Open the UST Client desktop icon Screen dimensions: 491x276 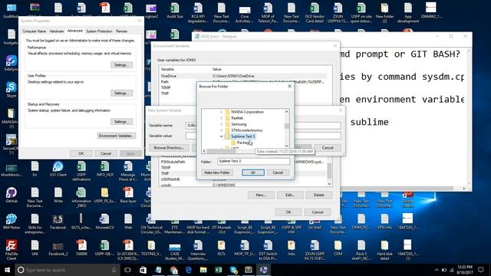[x=58, y=169]
